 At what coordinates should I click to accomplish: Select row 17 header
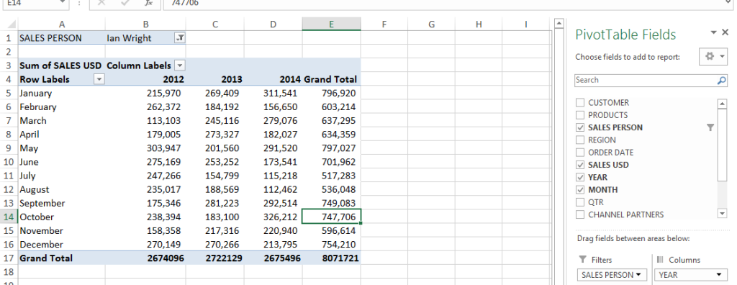(9, 258)
